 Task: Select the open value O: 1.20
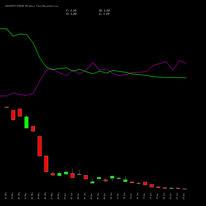[71, 14]
